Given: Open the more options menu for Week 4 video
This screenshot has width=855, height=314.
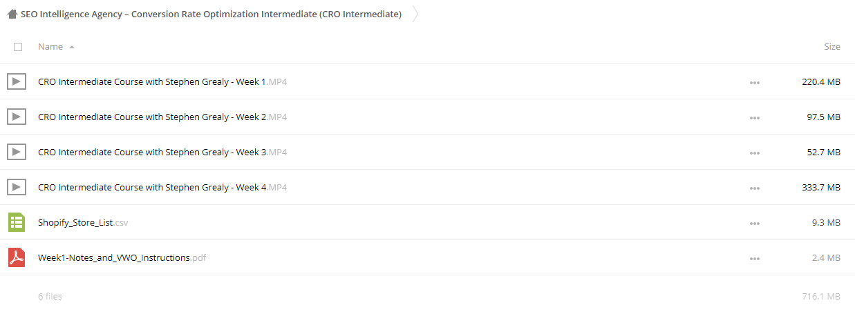Looking at the screenshot, I should 754,188.
